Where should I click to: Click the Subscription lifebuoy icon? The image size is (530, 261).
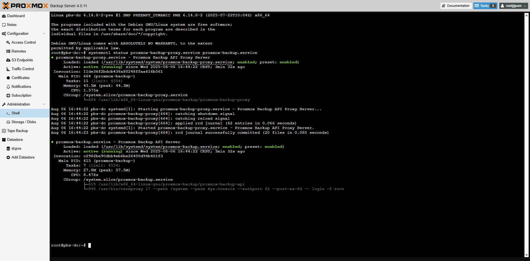point(8,96)
